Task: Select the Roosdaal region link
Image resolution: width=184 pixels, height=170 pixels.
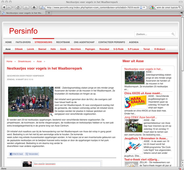Action: click(104, 49)
